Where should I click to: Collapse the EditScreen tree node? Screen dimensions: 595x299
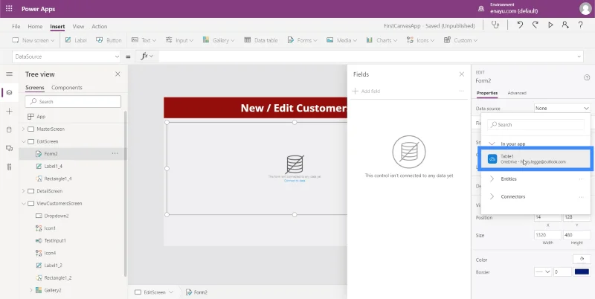23,141
